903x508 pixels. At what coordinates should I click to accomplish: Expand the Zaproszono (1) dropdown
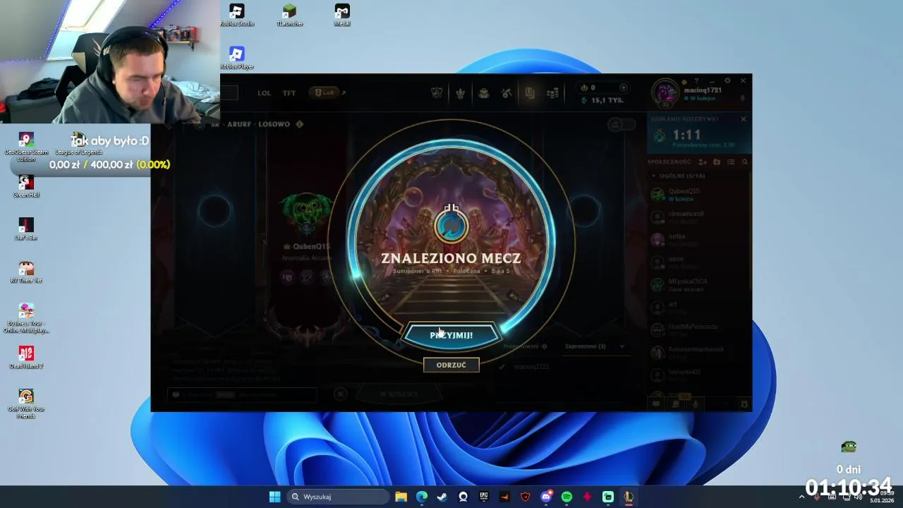[622, 346]
